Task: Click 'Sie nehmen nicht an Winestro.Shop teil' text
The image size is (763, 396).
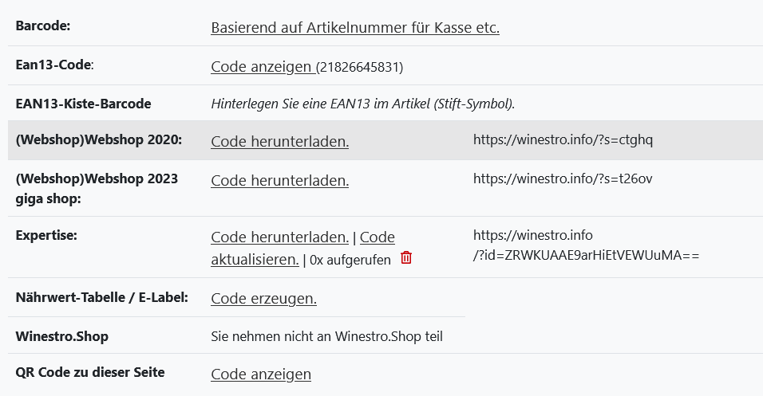Action: [326, 337]
